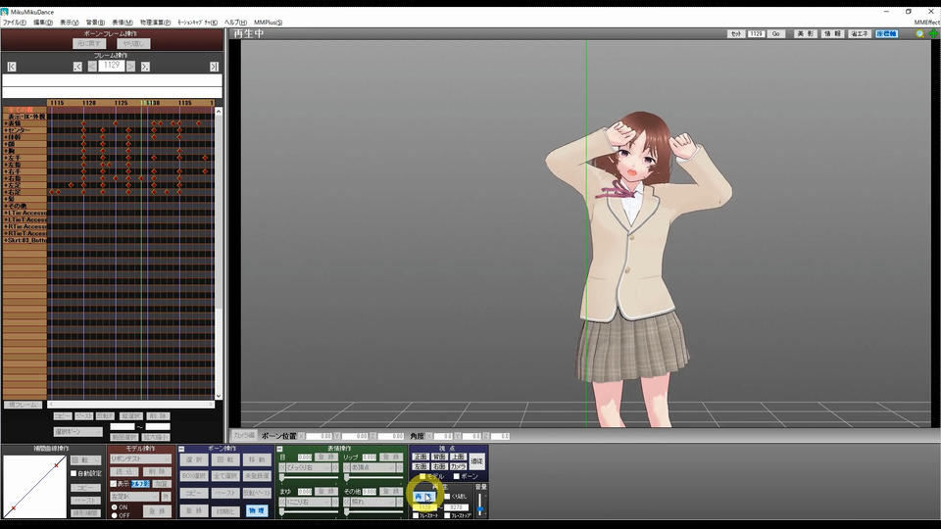Go to the next keyframe
Screen dimensions: 941x529
pos(145,67)
